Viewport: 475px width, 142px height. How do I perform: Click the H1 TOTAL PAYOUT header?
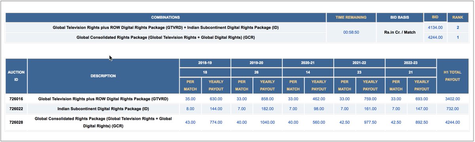pos(452,76)
